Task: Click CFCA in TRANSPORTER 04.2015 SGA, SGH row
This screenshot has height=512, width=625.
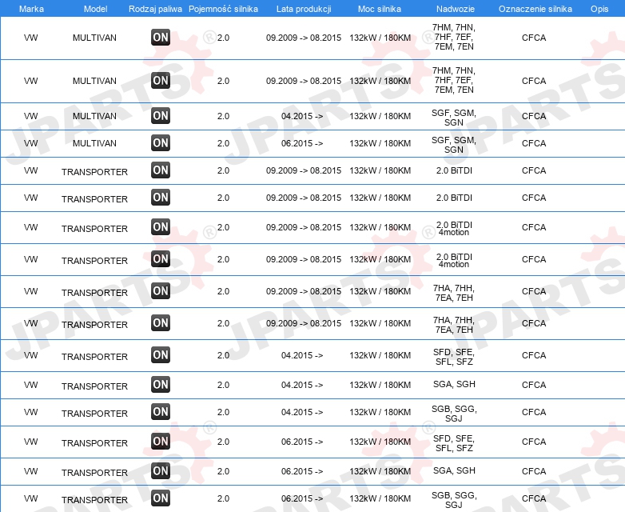Action: (x=534, y=385)
